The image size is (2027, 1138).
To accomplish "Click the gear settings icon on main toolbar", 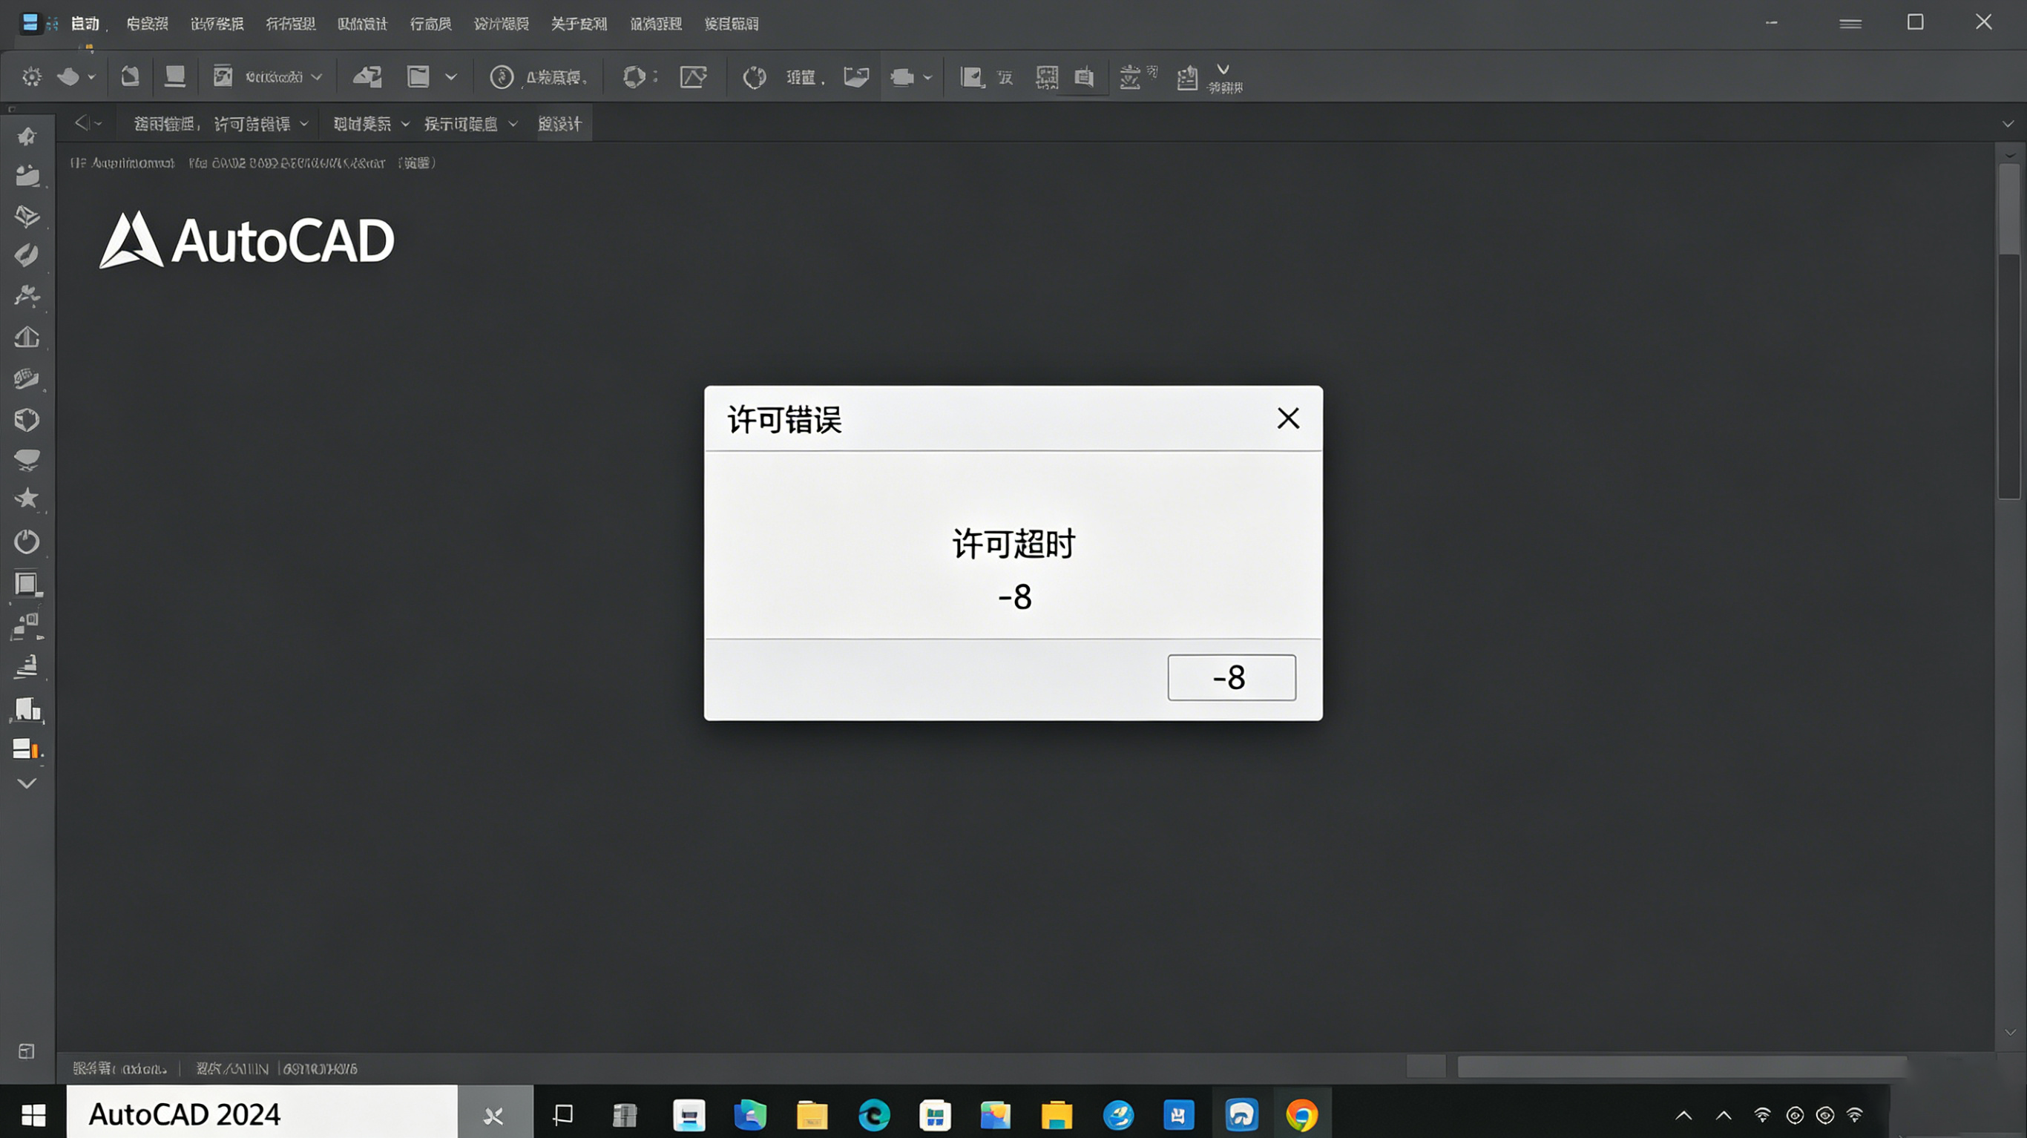I will pyautogui.click(x=31, y=77).
